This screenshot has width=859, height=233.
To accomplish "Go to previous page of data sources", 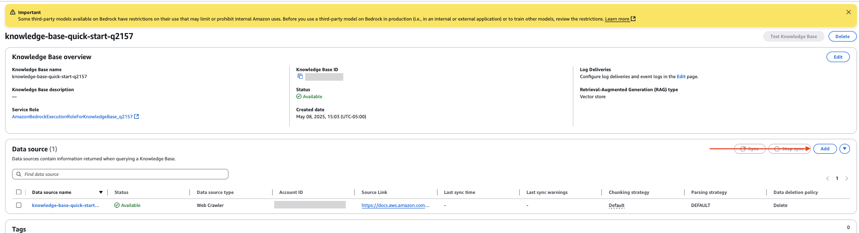I will pos(827,178).
